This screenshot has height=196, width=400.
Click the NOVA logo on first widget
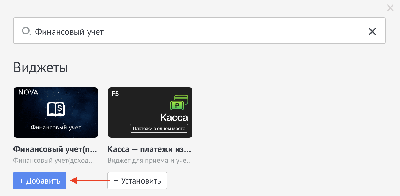click(28, 92)
